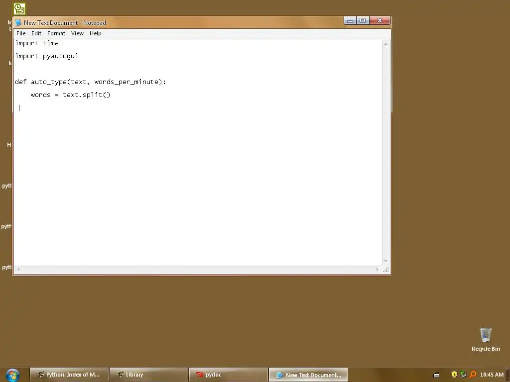
Task: Click the keyboard icon in system tray
Action: tap(436, 375)
